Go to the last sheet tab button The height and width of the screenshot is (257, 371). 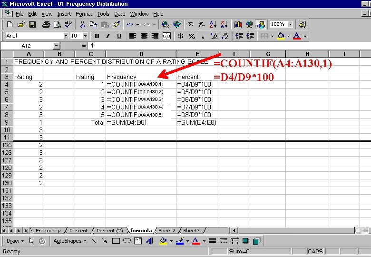click(x=26, y=230)
